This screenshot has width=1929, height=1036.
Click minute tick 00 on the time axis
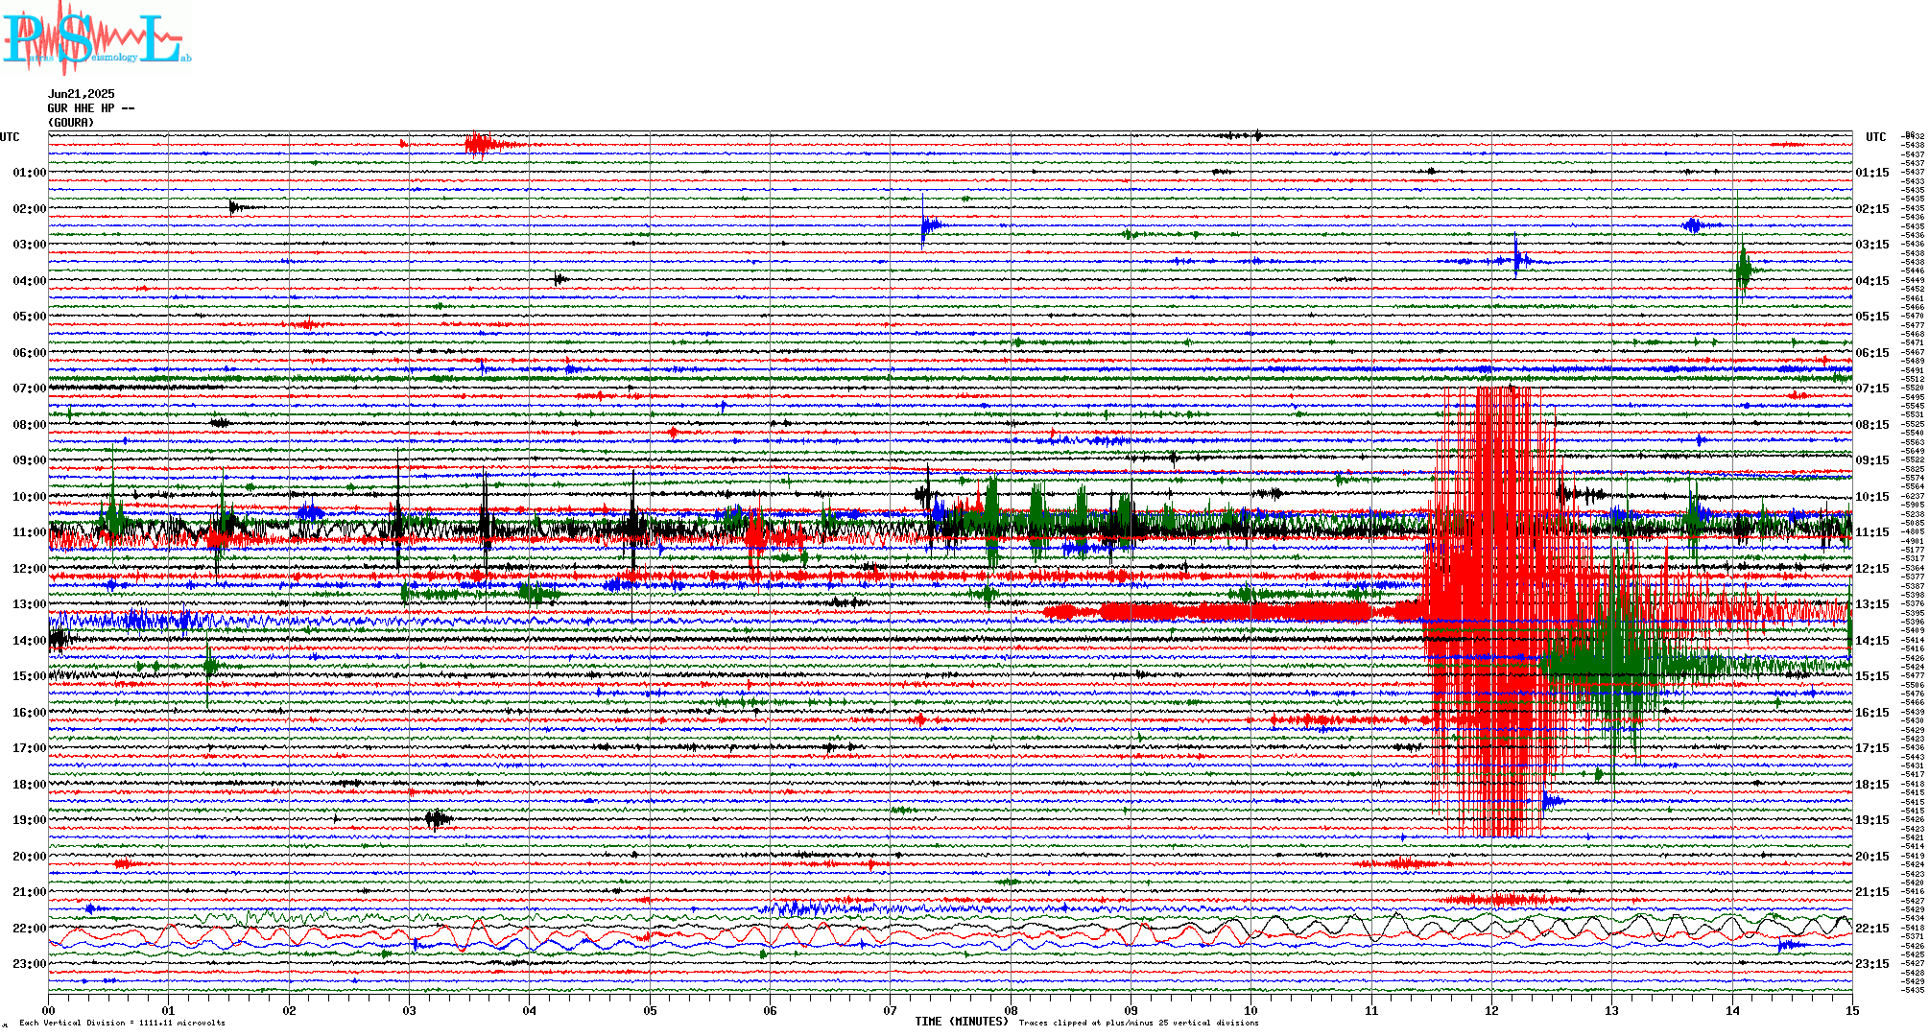tap(49, 1010)
